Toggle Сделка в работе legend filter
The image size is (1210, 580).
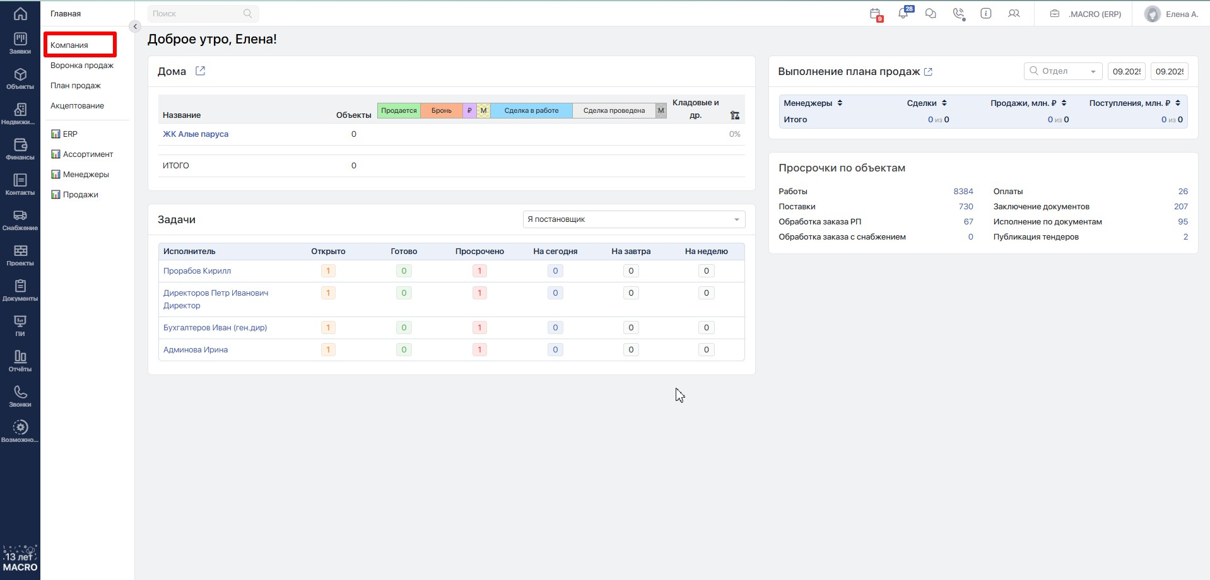pos(531,111)
